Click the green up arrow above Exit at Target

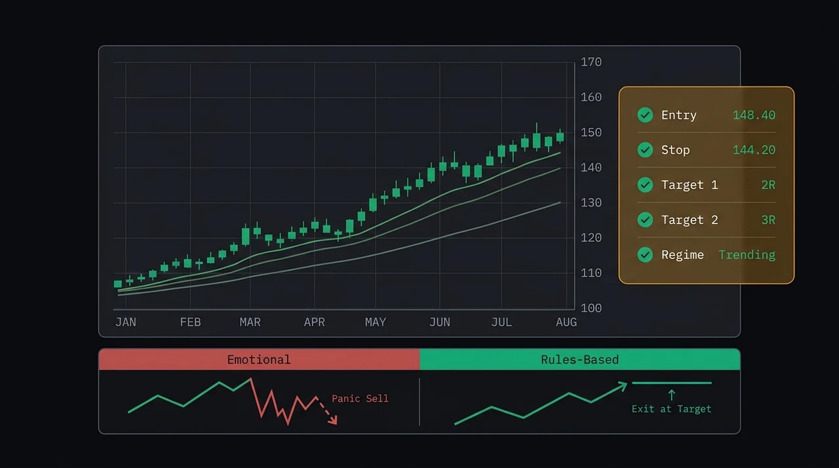click(671, 394)
